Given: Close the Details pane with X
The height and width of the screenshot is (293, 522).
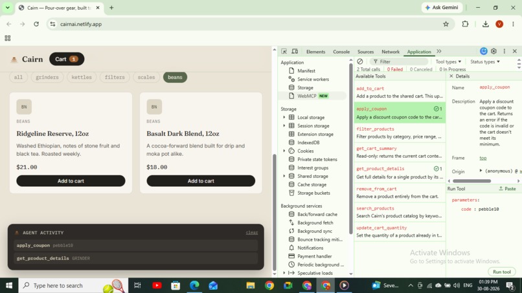Looking at the screenshot, I should [x=451, y=76].
